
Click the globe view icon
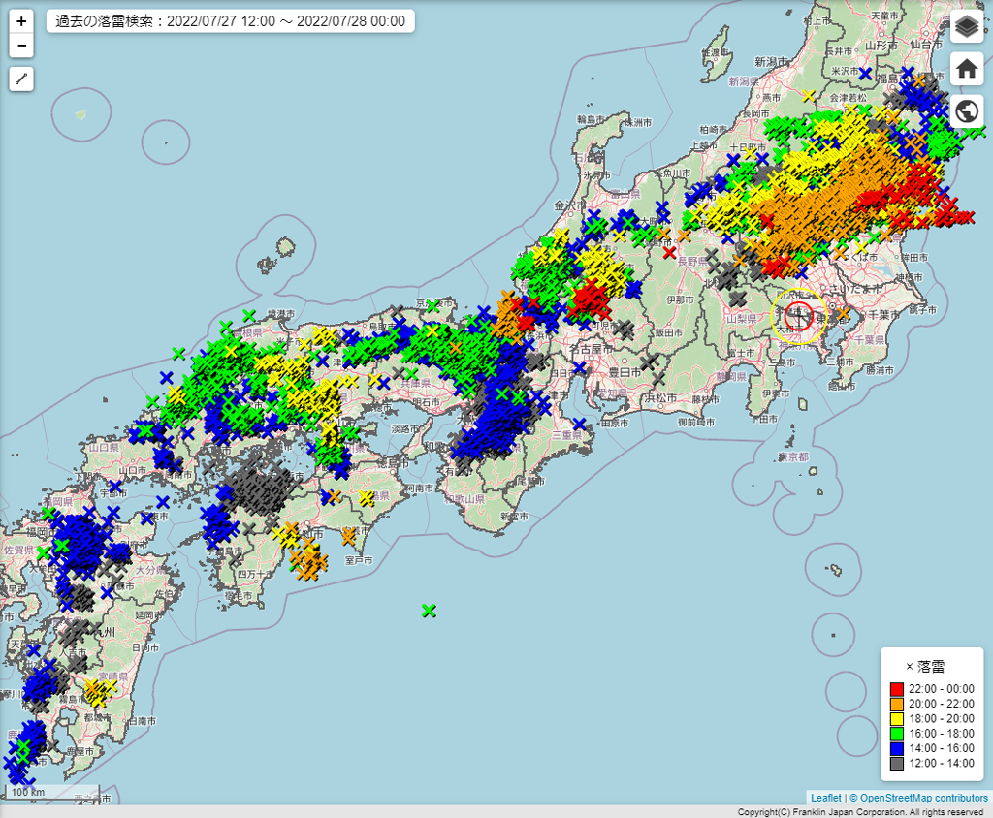[966, 110]
